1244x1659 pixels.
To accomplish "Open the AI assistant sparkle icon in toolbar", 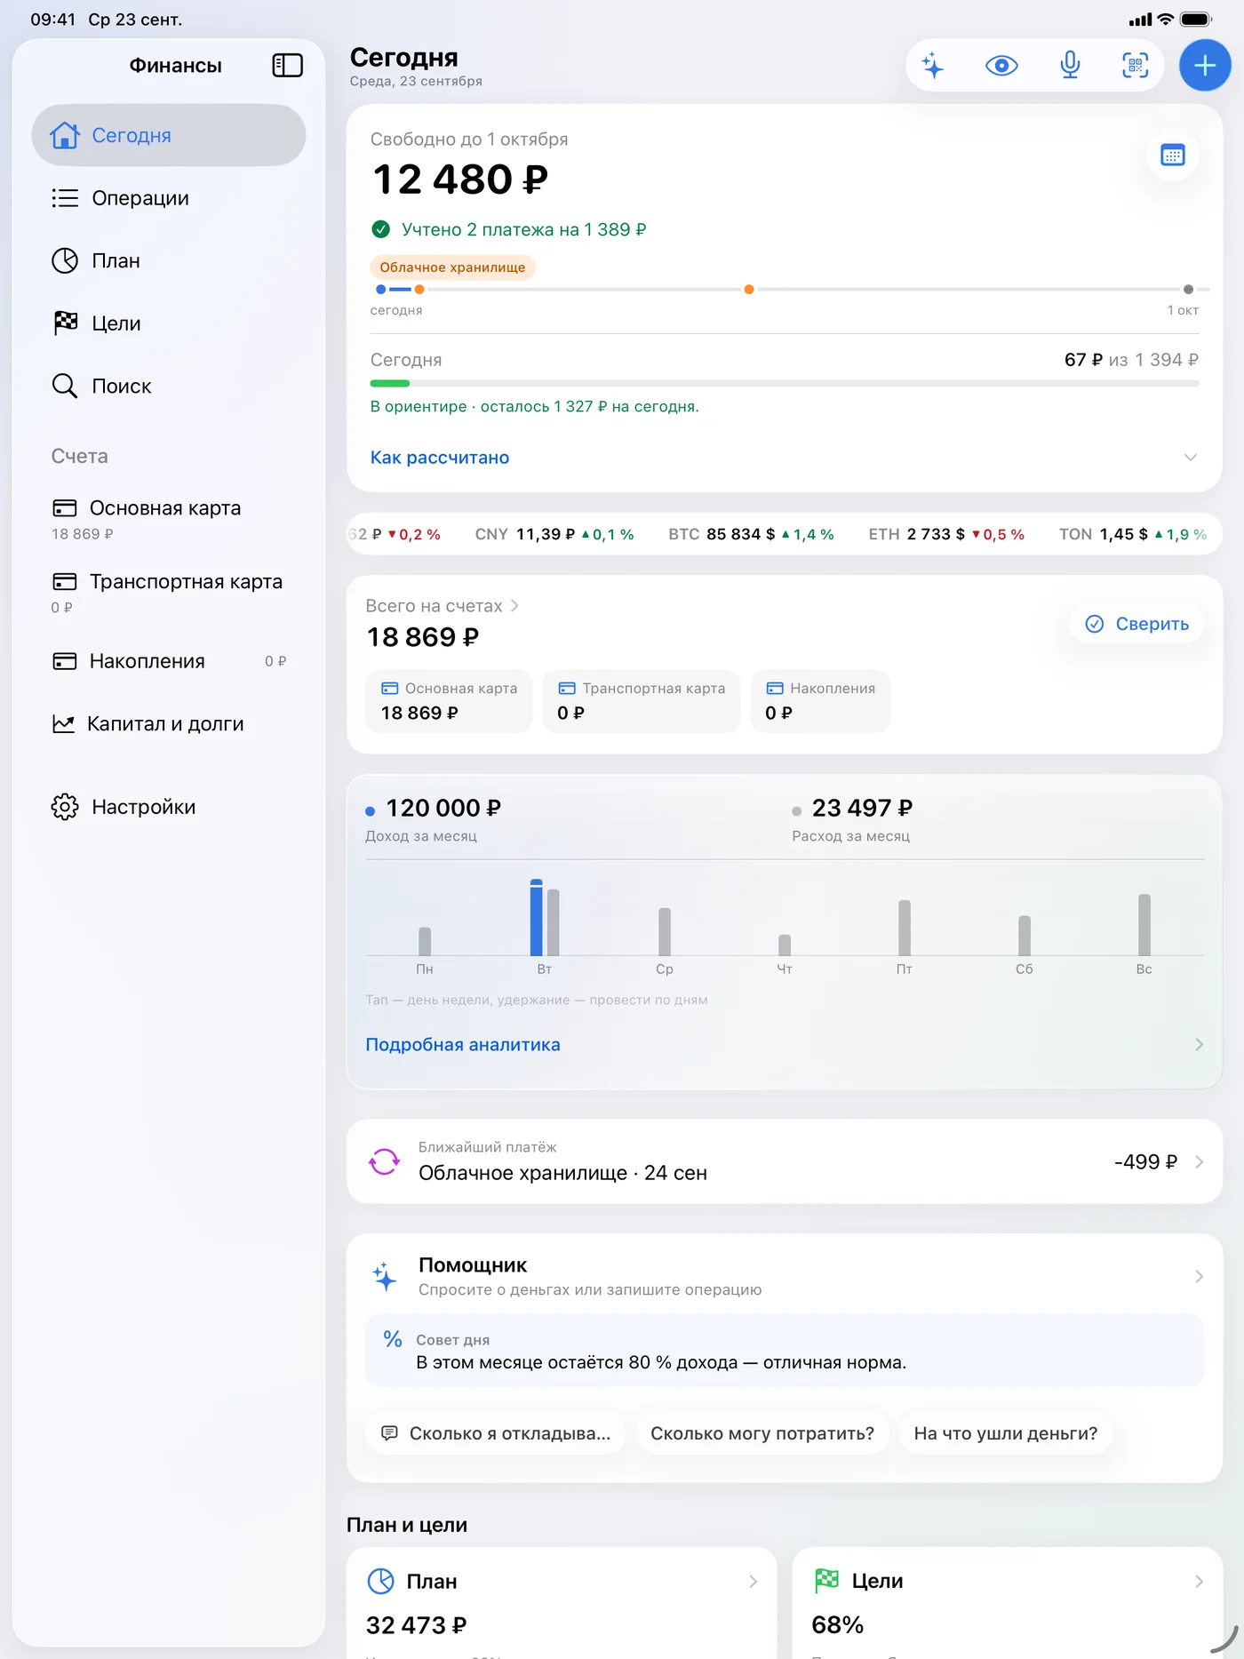I will (933, 66).
